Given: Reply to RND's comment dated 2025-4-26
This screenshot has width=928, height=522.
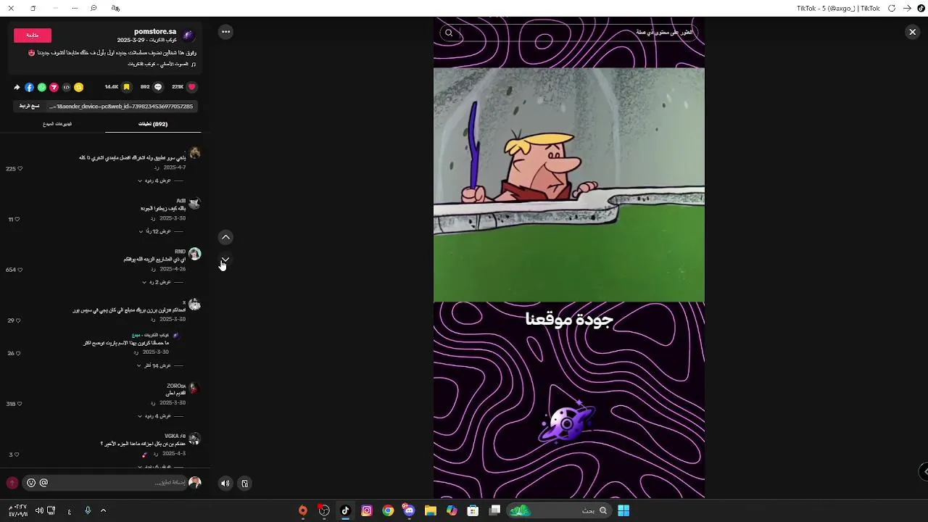Looking at the screenshot, I should [153, 269].
